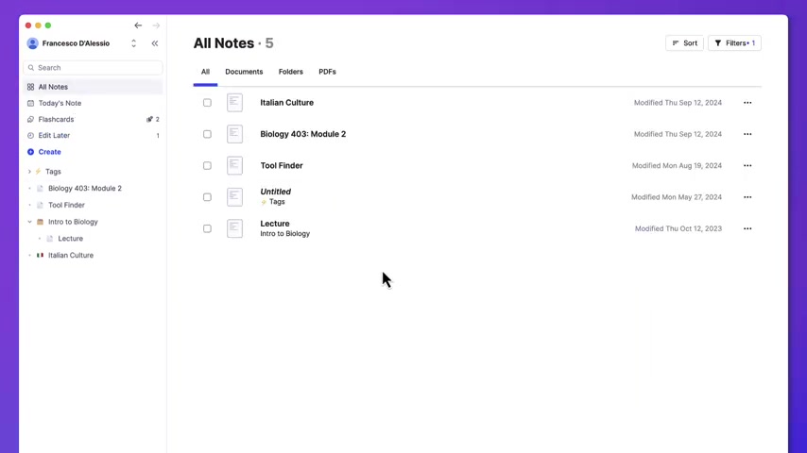The width and height of the screenshot is (807, 453).
Task: Click the Italian flag icon in sidebar
Action: 40,255
